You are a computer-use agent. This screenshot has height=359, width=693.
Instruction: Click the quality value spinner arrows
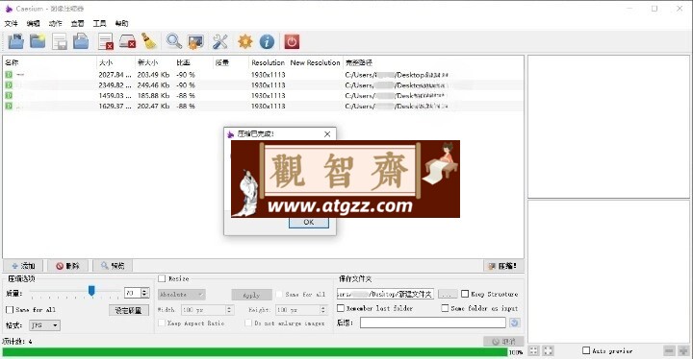(x=144, y=293)
